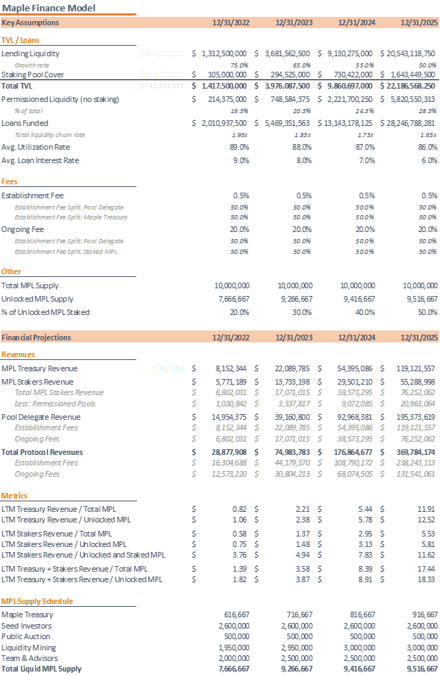The height and width of the screenshot is (675, 440).
Task: Select LTM Treasury + Stakers Revenue / Total MPL
Action: (x=75, y=569)
